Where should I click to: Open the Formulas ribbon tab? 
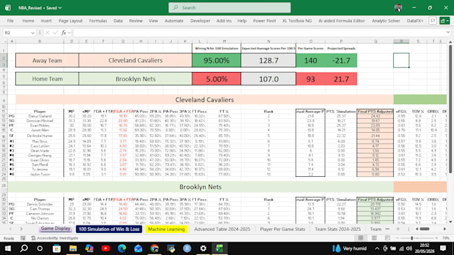(x=98, y=21)
